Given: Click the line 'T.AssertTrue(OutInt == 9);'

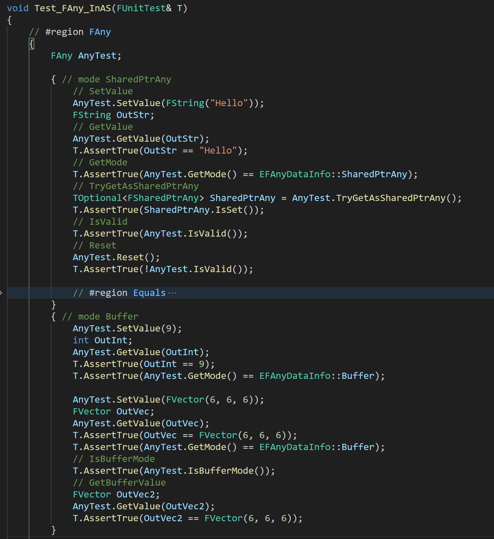Looking at the screenshot, I should coord(144,364).
